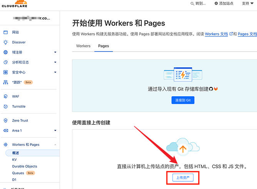The width and height of the screenshot is (257, 189).
Task: Click the Discover lightbulb icon
Action: point(5,42)
